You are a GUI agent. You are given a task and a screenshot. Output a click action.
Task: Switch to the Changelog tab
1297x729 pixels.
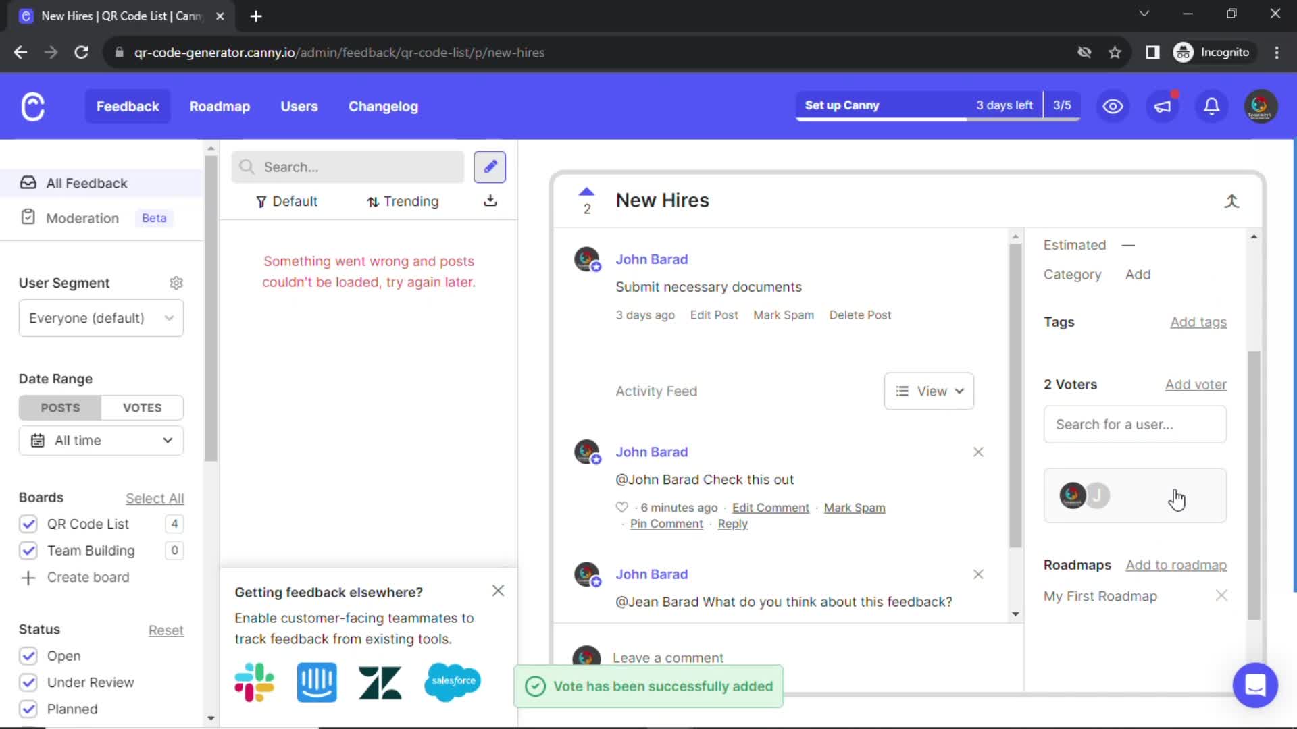[x=383, y=106]
